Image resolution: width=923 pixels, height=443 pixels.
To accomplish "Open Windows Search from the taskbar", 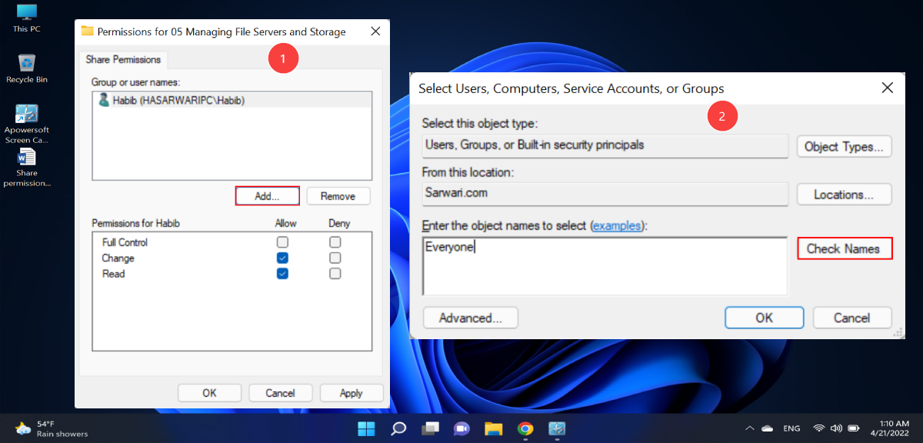I will pyautogui.click(x=398, y=428).
